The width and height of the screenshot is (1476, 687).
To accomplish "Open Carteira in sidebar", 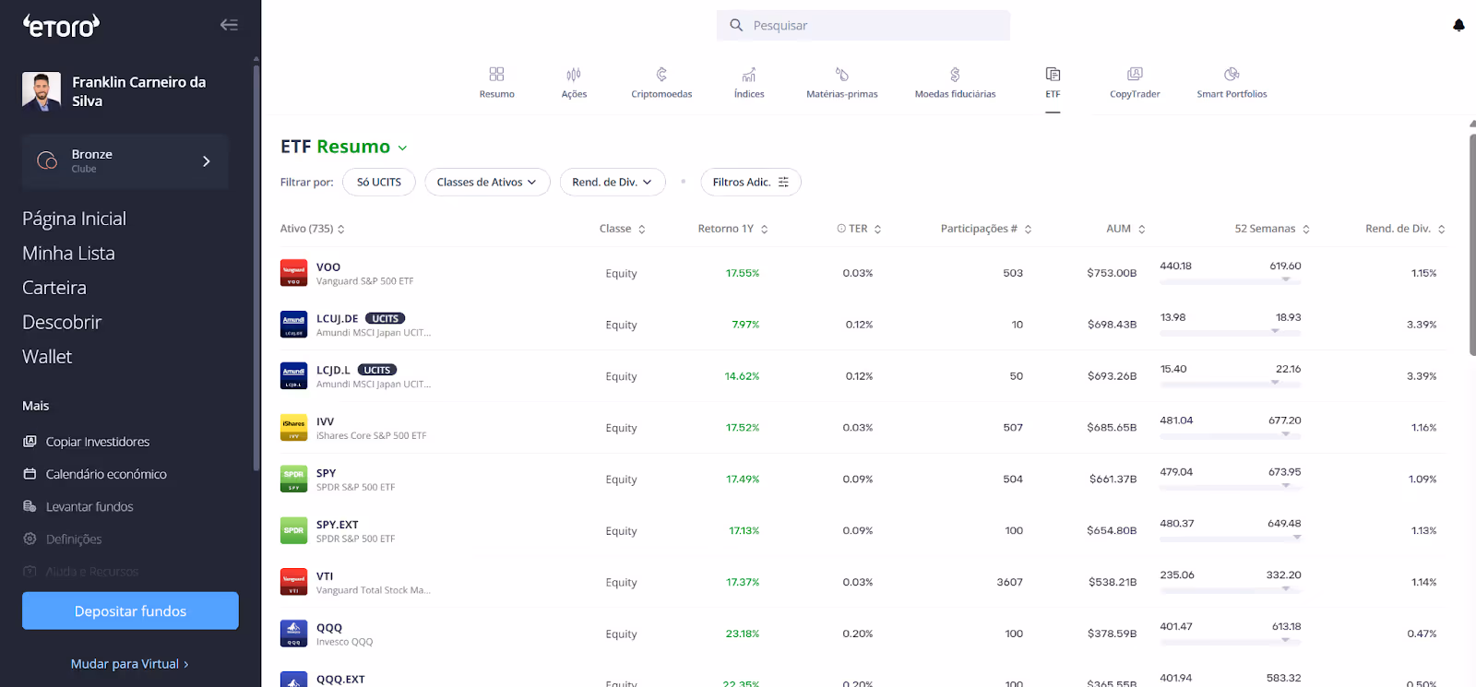I will click(54, 288).
